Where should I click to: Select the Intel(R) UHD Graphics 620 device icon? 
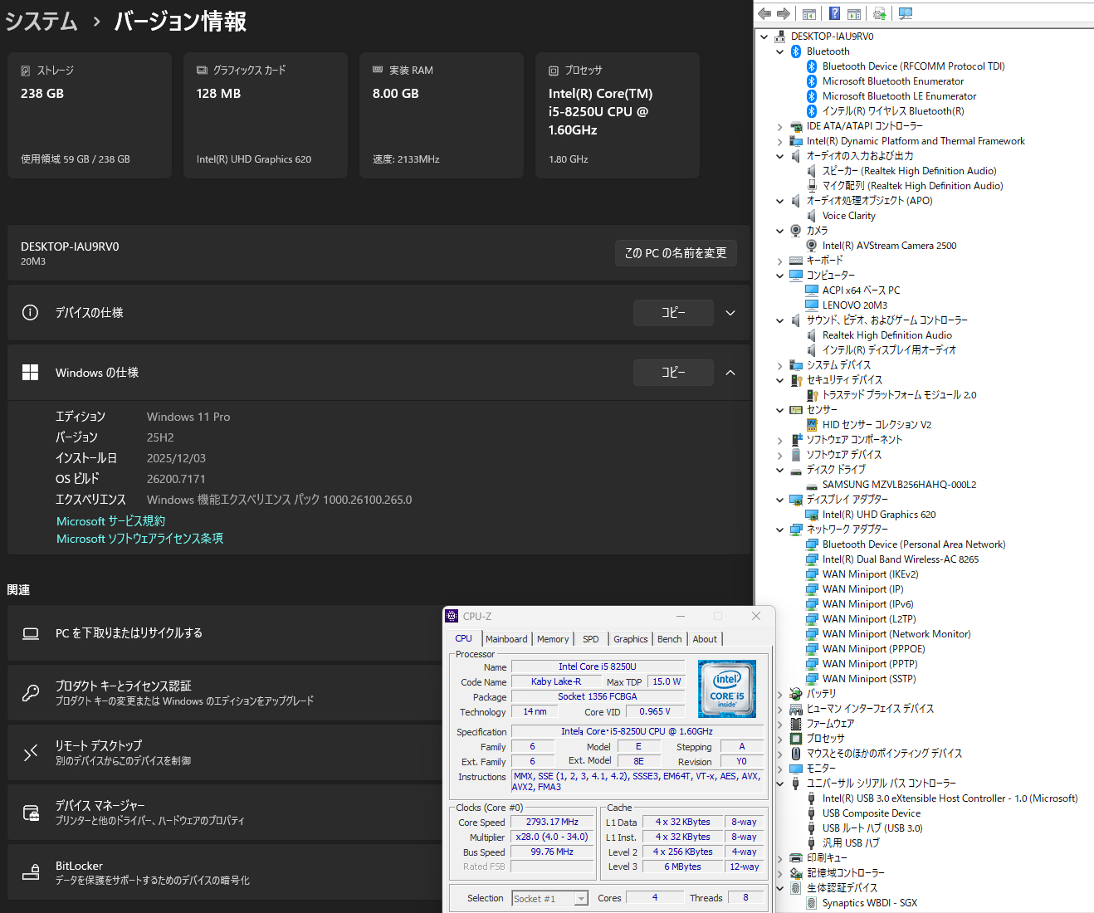click(x=811, y=514)
